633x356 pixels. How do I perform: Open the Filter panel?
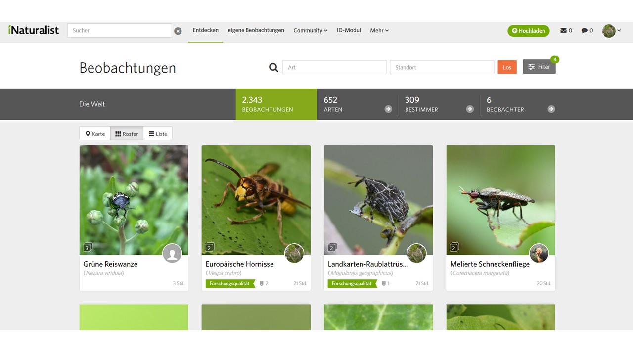click(x=539, y=67)
